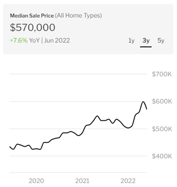Viewport: 177px width, 187px height.
Task: Switch to the 5y time range
Action: point(161,41)
